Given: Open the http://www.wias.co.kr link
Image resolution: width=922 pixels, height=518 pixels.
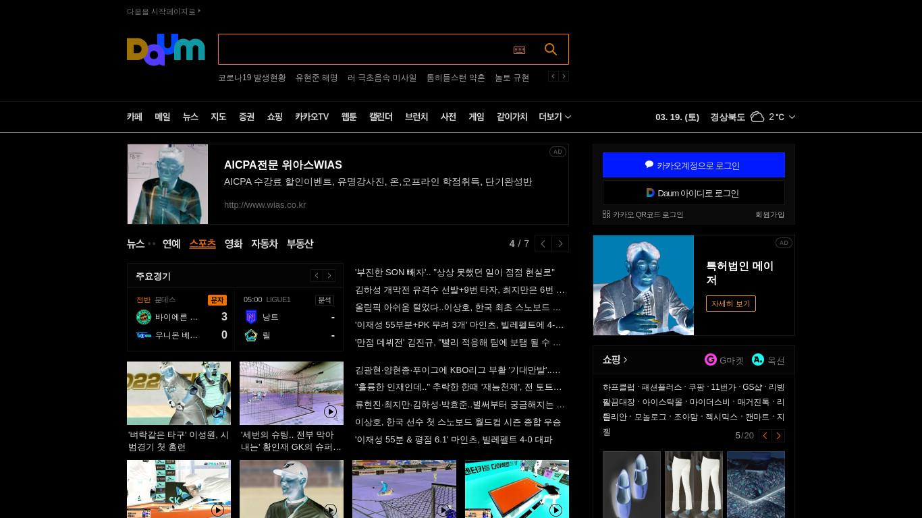Looking at the screenshot, I should 265,204.
